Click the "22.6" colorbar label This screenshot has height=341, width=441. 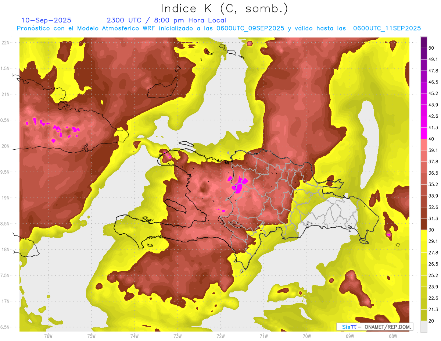pyautogui.click(x=433, y=298)
